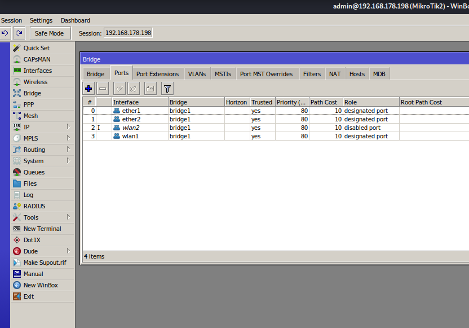
Task: Open Wireless from the sidebar
Action: 42,82
